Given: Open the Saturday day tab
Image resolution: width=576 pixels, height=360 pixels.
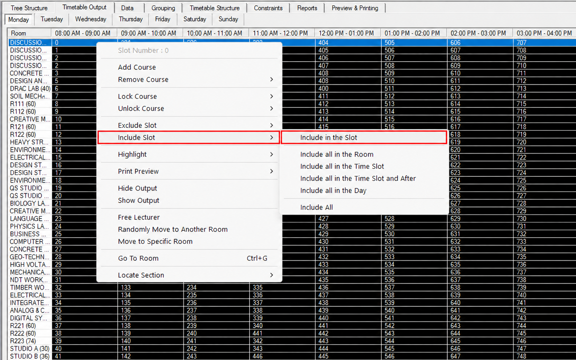Looking at the screenshot, I should coord(195,19).
